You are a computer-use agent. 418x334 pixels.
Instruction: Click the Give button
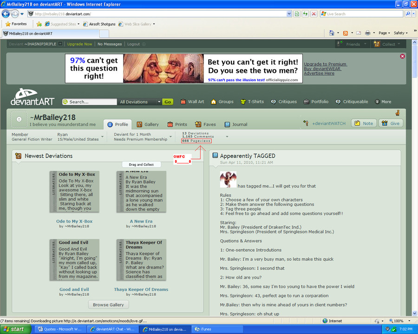[x=391, y=123]
